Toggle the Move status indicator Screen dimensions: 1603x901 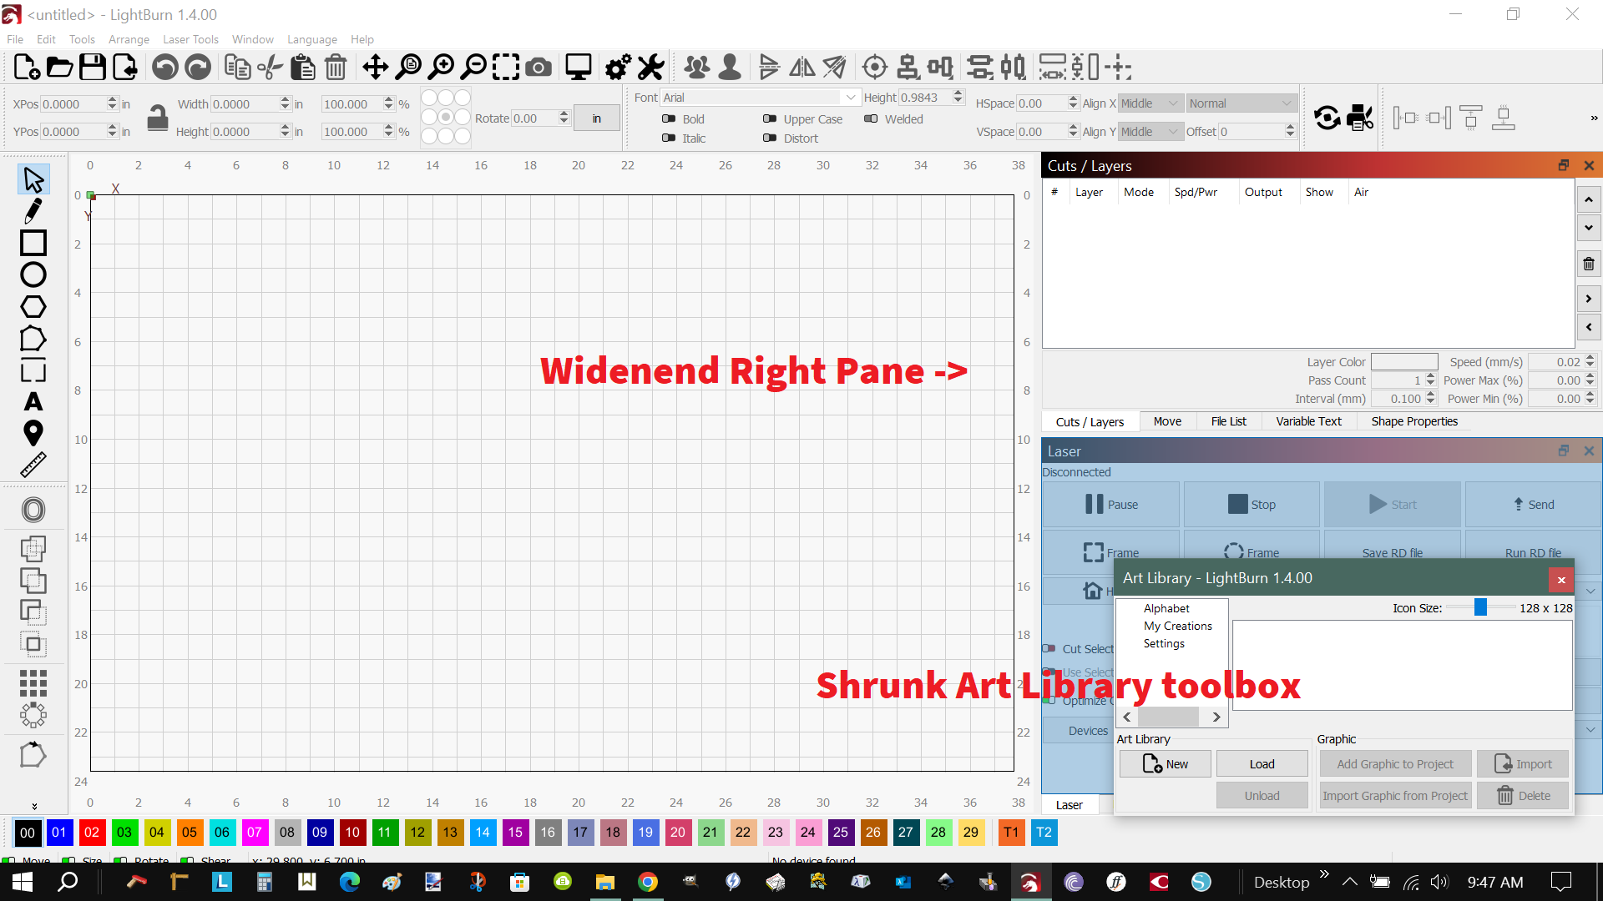[8, 860]
